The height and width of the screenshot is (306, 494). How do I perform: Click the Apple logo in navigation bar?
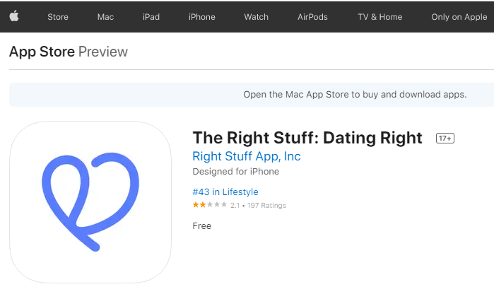14,16
